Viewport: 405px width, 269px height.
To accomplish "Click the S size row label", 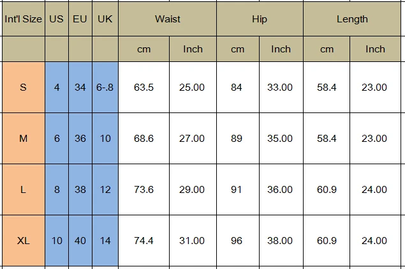I will click(x=23, y=88).
